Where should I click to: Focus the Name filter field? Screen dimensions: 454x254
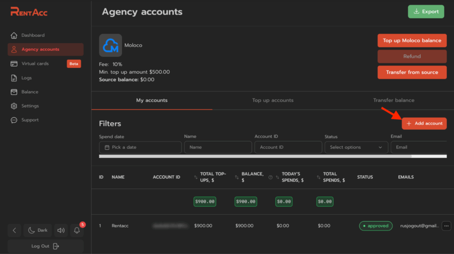point(218,147)
